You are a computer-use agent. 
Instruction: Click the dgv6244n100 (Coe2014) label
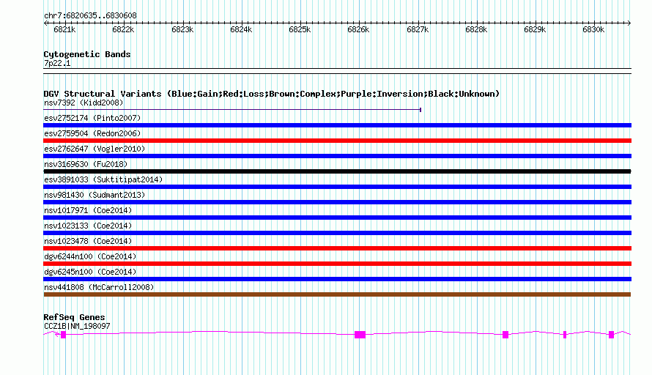tap(90, 256)
